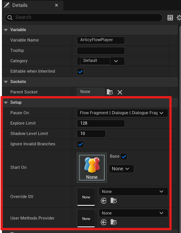Open the Details settings gear icon
This screenshot has height=233, width=181.
179,18
